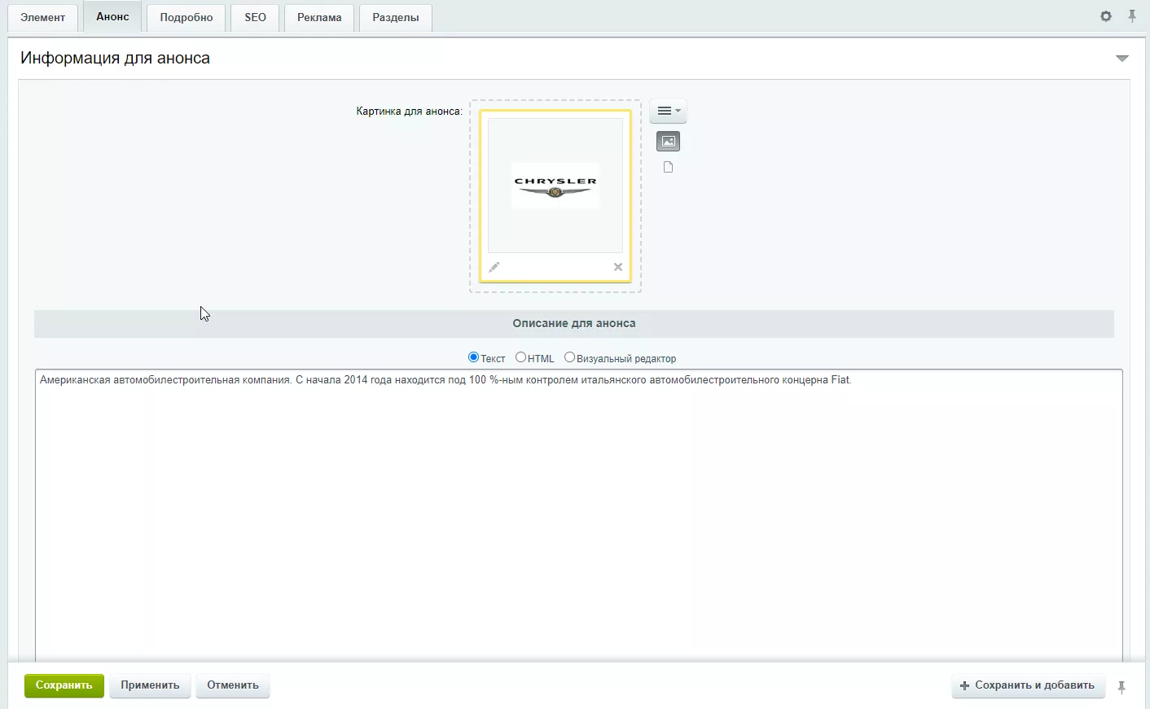The width and height of the screenshot is (1150, 709).
Task: Cancel changes with Отменить button
Action: [x=233, y=685]
